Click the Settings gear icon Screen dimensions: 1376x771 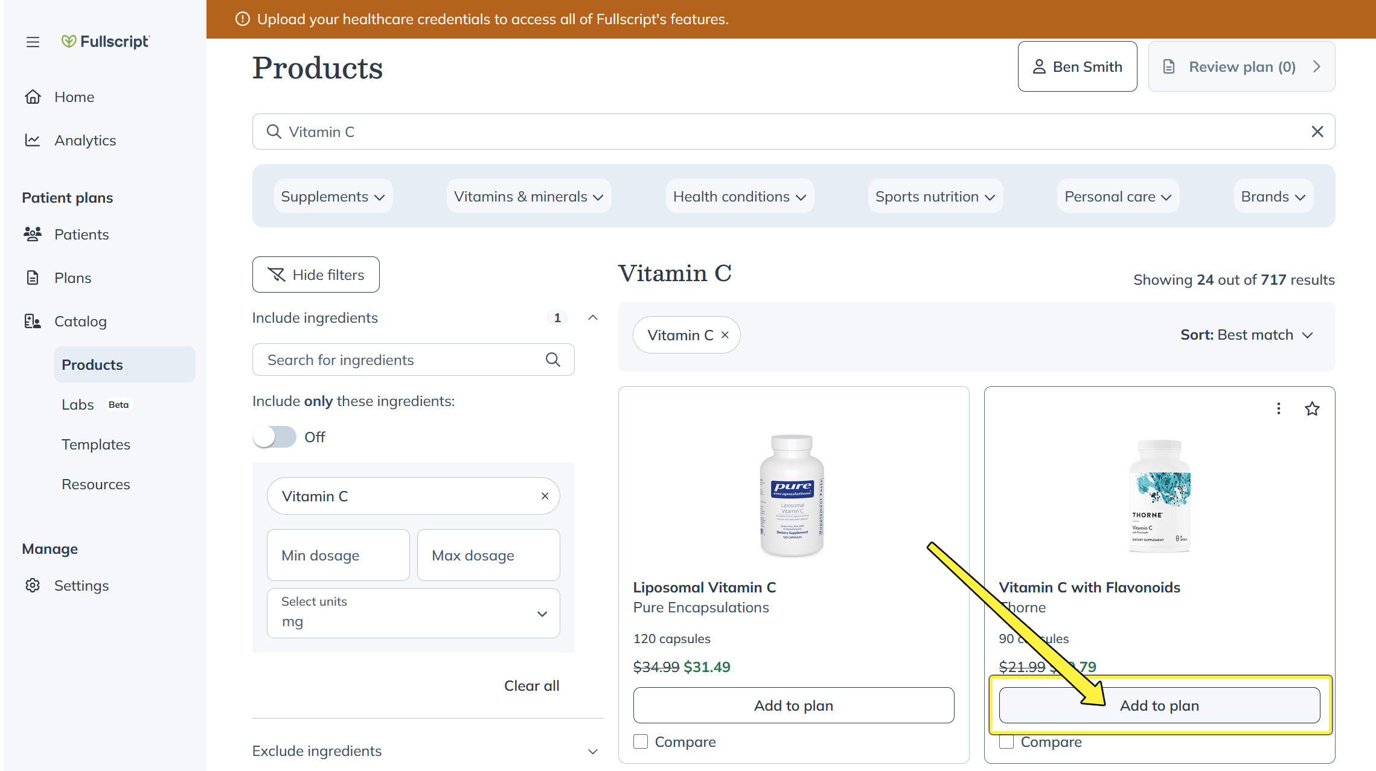coord(33,585)
